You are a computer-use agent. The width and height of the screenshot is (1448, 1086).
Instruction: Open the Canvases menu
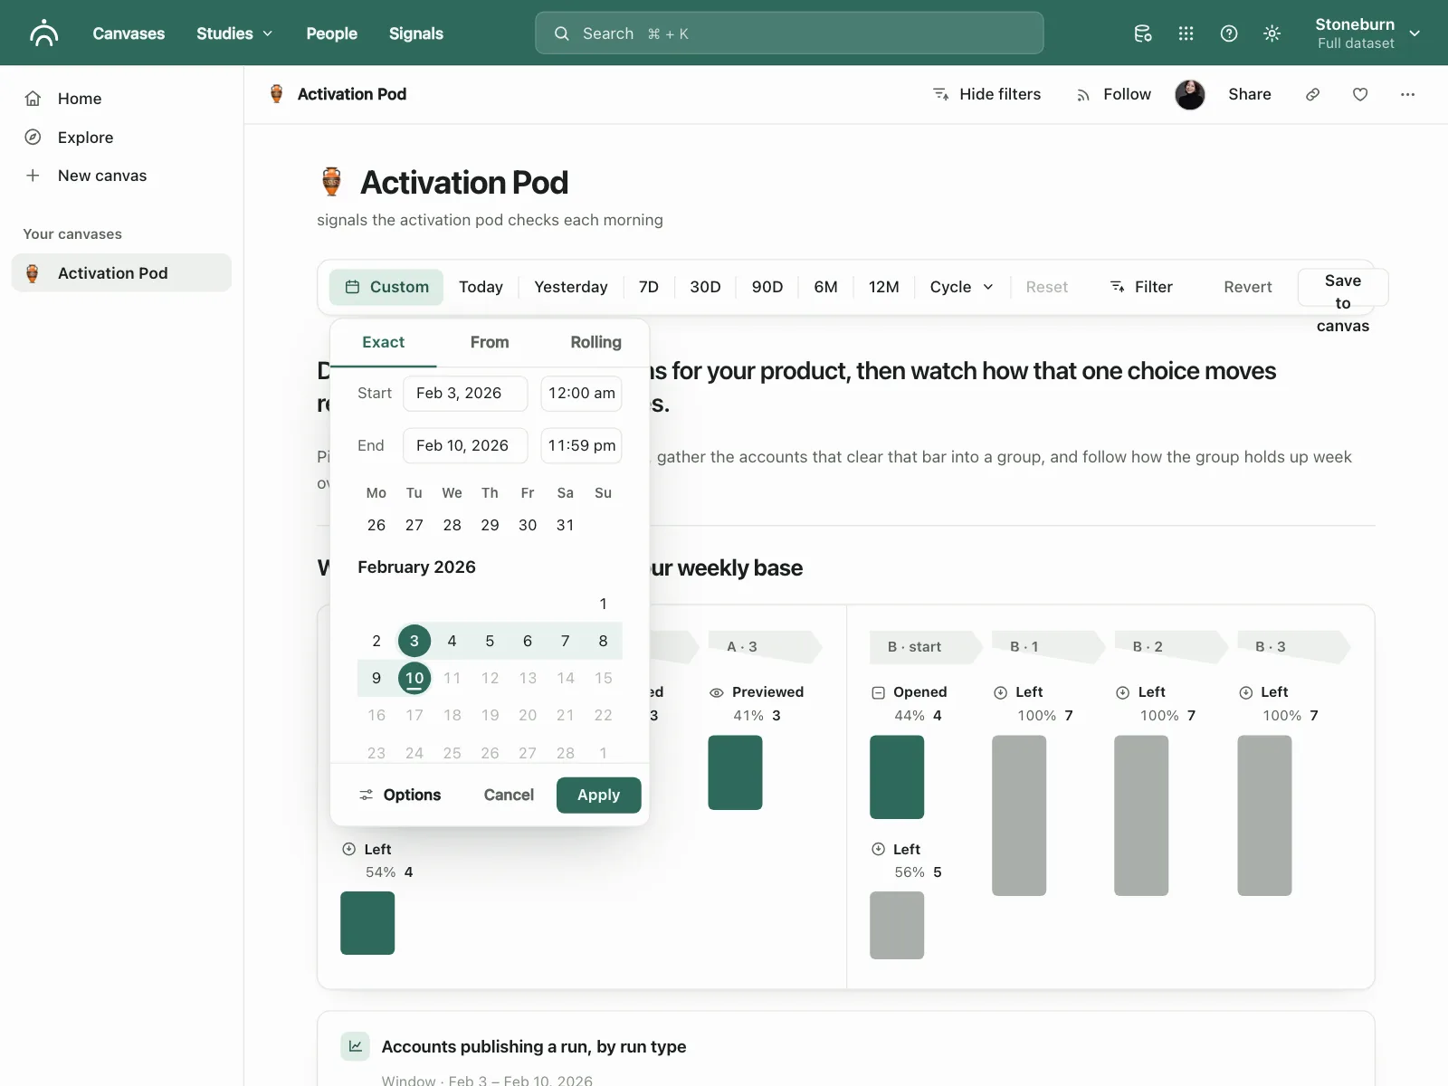[x=129, y=33]
